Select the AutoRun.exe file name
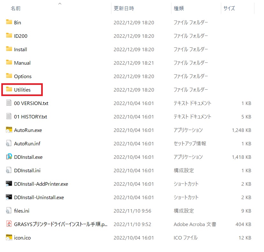The image size is (264, 252). click(28, 130)
